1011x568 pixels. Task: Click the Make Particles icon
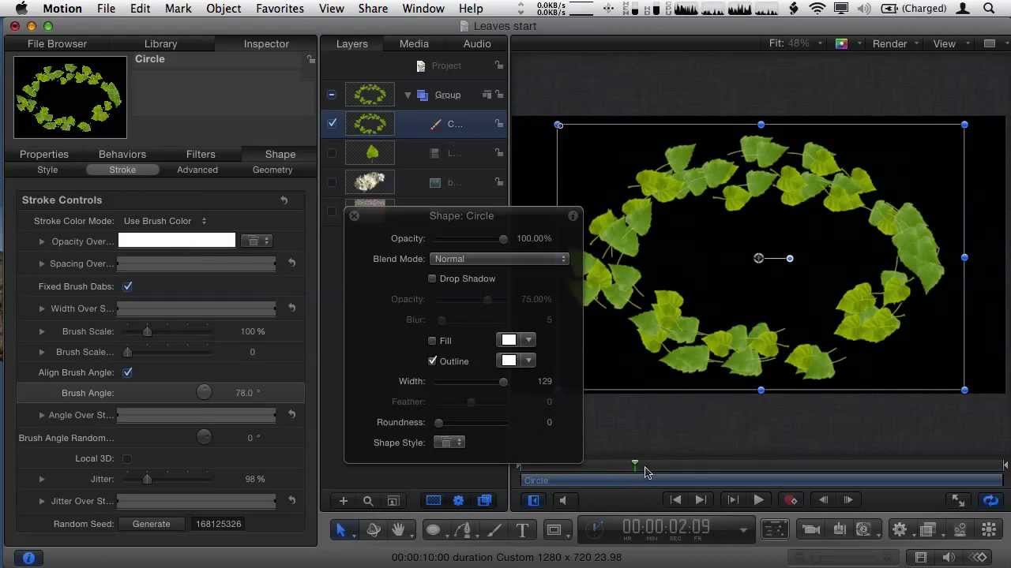(x=960, y=530)
